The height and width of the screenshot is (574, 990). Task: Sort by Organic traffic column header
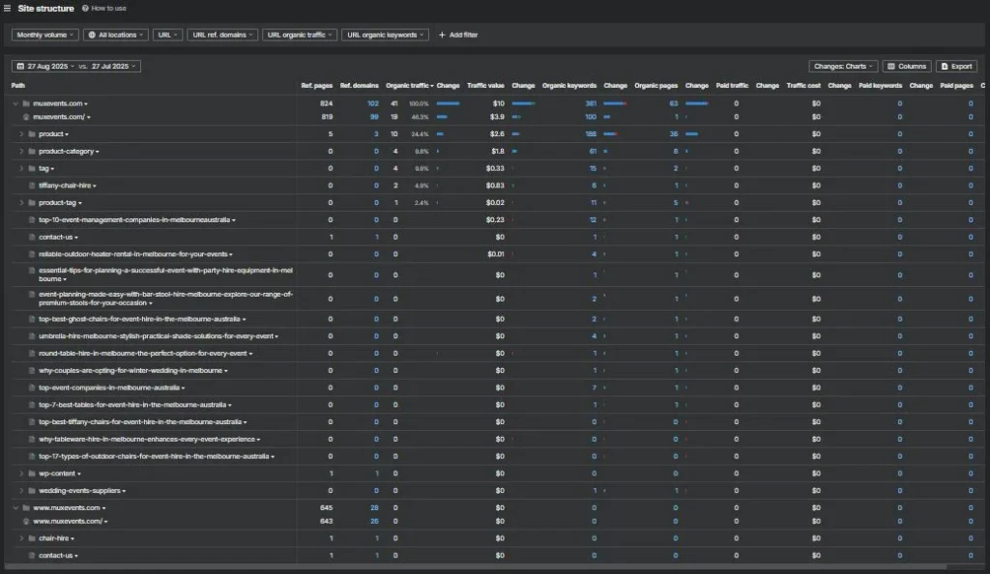click(x=409, y=86)
